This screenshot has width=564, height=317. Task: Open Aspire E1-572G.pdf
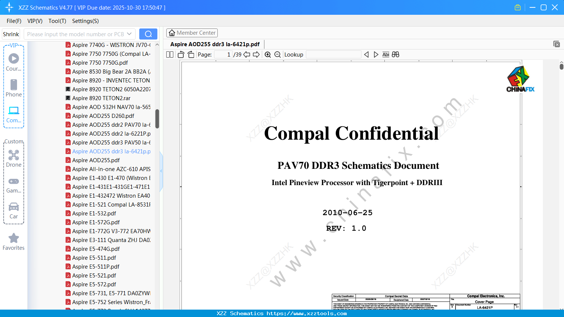click(93, 222)
